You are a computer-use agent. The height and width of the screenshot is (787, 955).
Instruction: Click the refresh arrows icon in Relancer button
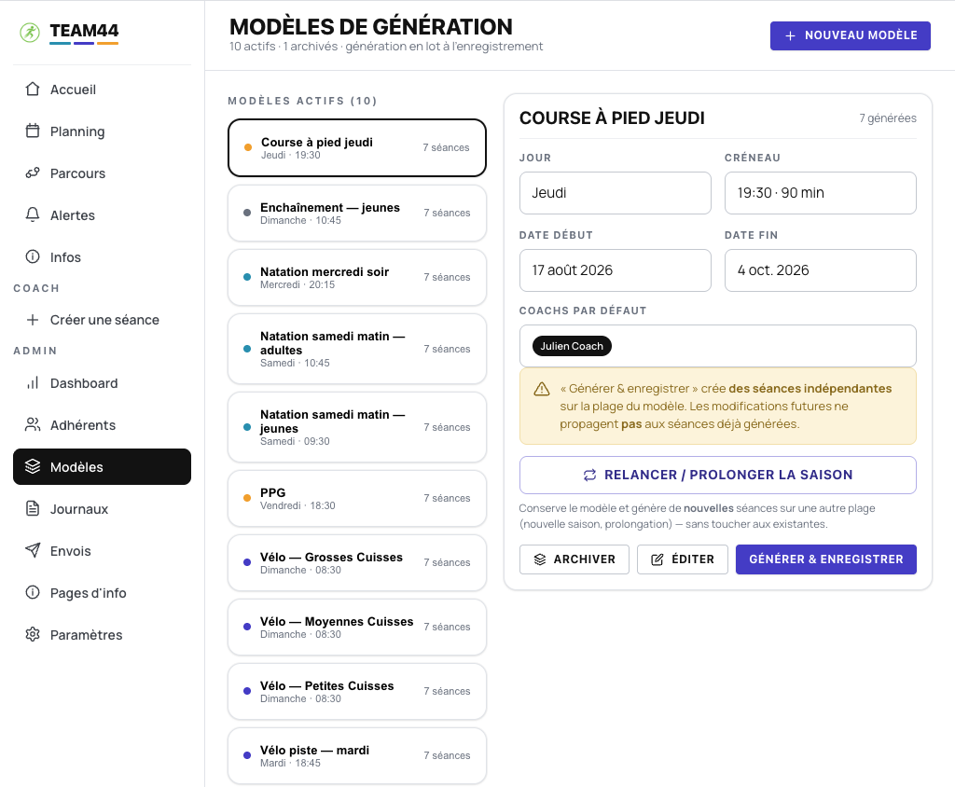pos(589,476)
